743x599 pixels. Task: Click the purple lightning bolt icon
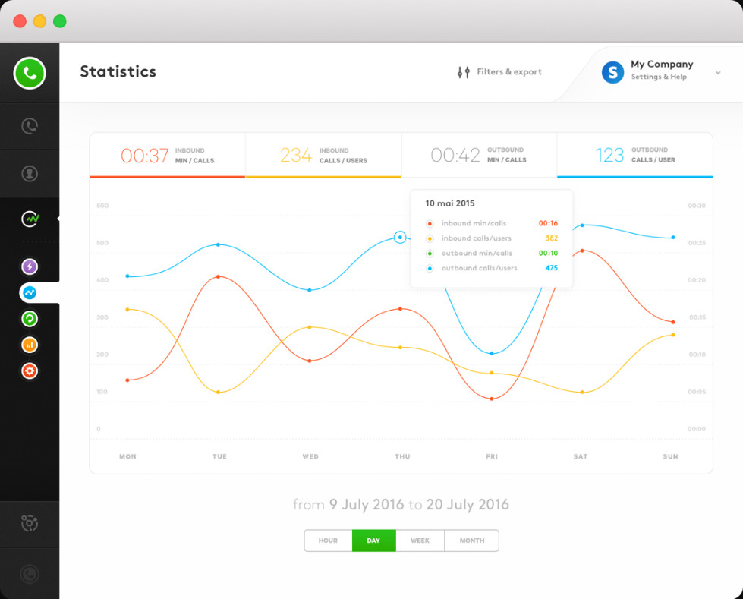tap(30, 266)
